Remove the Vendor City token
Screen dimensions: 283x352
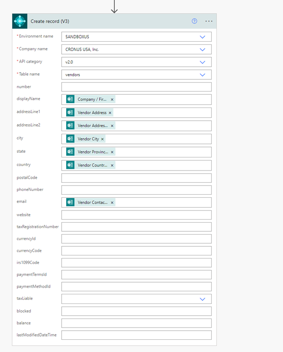pyautogui.click(x=102, y=139)
